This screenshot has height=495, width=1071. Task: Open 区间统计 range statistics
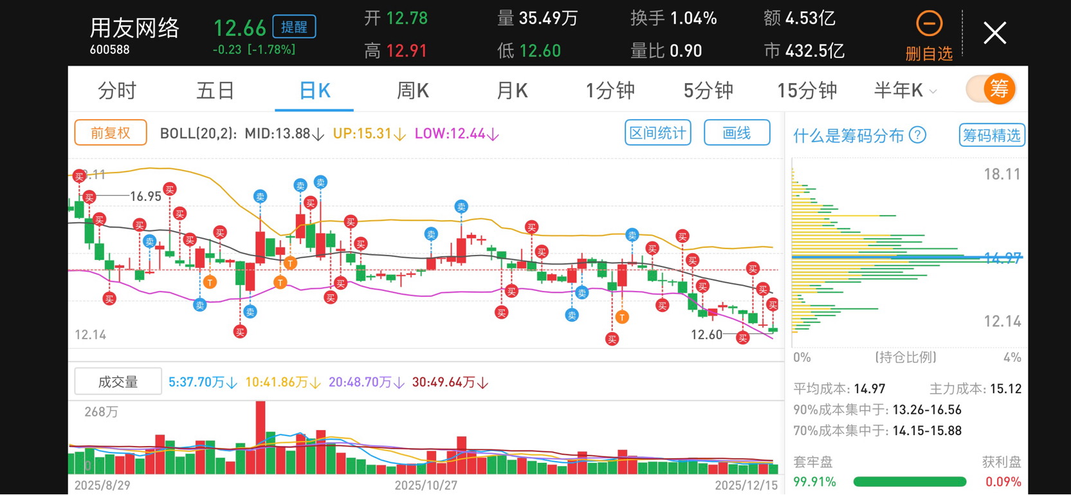(x=658, y=133)
